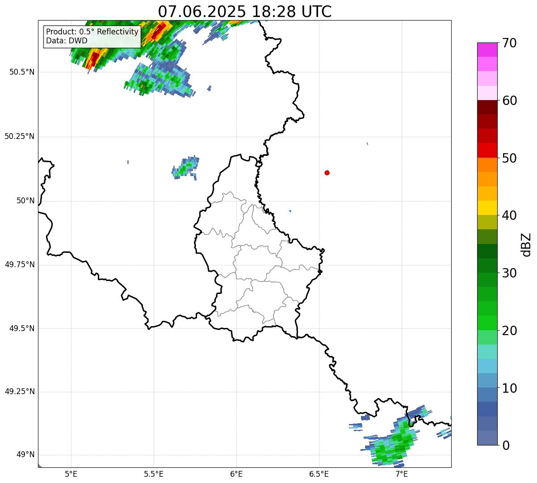Pick the orange colorbar swatch below 50

(x=487, y=165)
